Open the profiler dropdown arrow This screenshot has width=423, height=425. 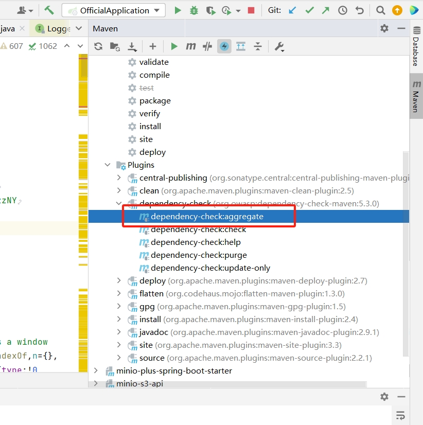(x=238, y=11)
